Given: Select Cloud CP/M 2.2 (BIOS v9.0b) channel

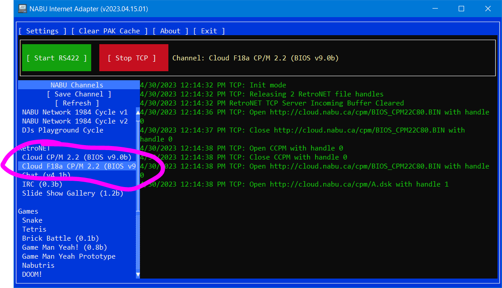Looking at the screenshot, I should [x=77, y=157].
